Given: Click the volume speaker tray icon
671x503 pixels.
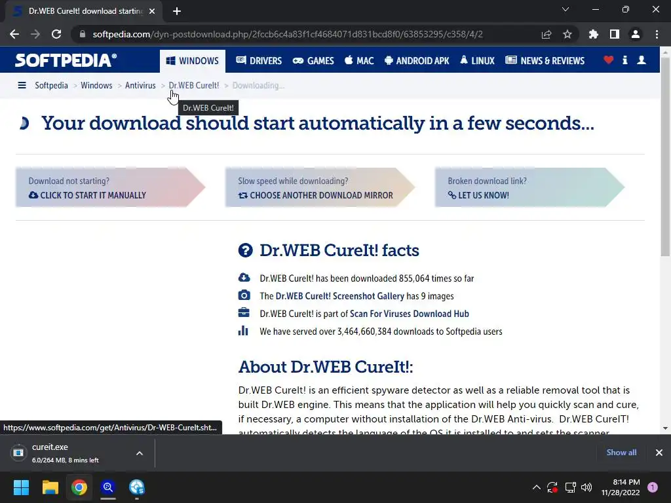Looking at the screenshot, I should [586, 487].
